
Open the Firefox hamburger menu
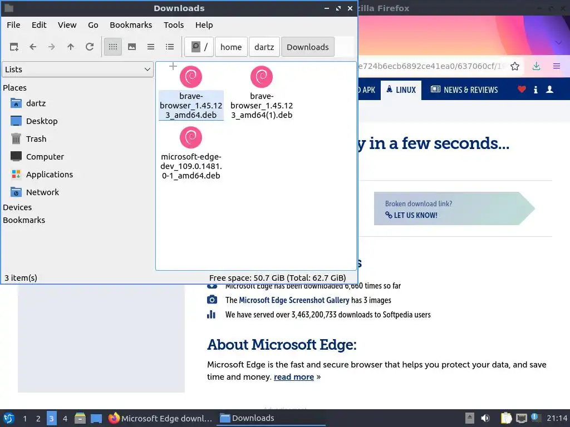click(557, 66)
